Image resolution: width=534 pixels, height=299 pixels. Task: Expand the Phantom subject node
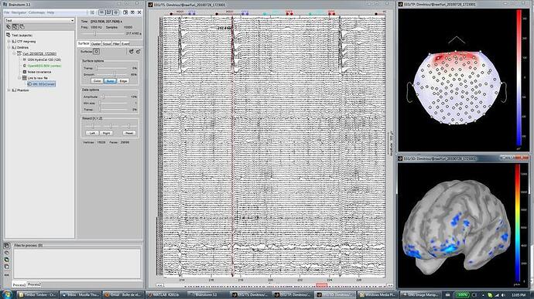click(9, 90)
